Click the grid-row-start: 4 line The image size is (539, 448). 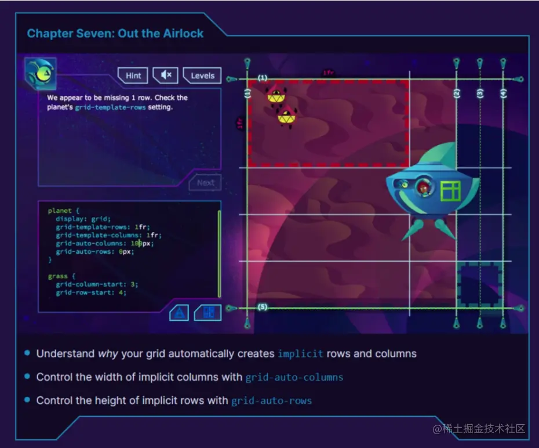(91, 293)
